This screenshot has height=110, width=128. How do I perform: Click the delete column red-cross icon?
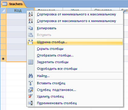click(x=31, y=96)
